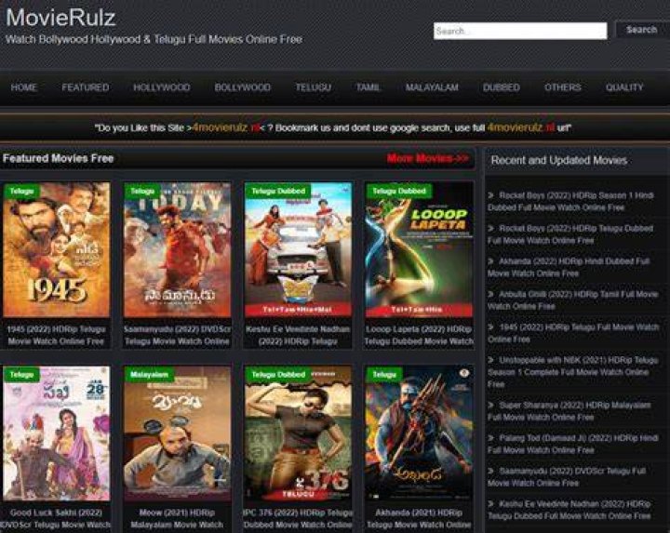Open Anbulla Ghilli Tamil recent link
The width and height of the screenshot is (670, 533).
(x=572, y=300)
